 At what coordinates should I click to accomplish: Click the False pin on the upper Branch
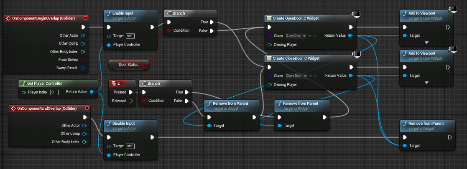tap(212, 30)
